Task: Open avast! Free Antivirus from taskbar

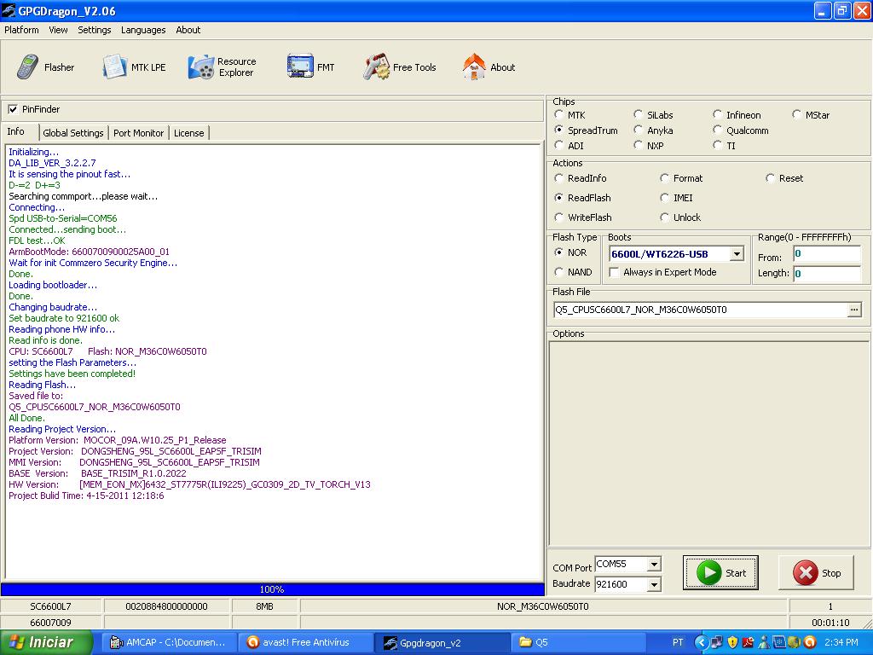Action: [x=306, y=642]
